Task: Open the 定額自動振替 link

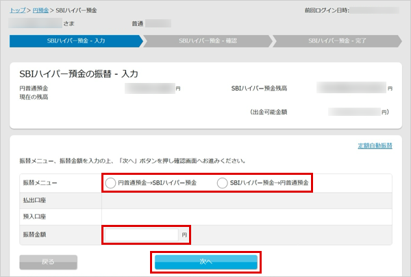Action: (x=375, y=145)
